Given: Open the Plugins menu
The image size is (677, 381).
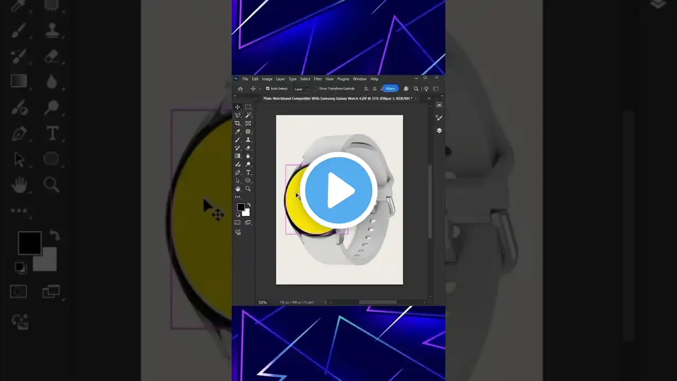Looking at the screenshot, I should [x=343, y=79].
